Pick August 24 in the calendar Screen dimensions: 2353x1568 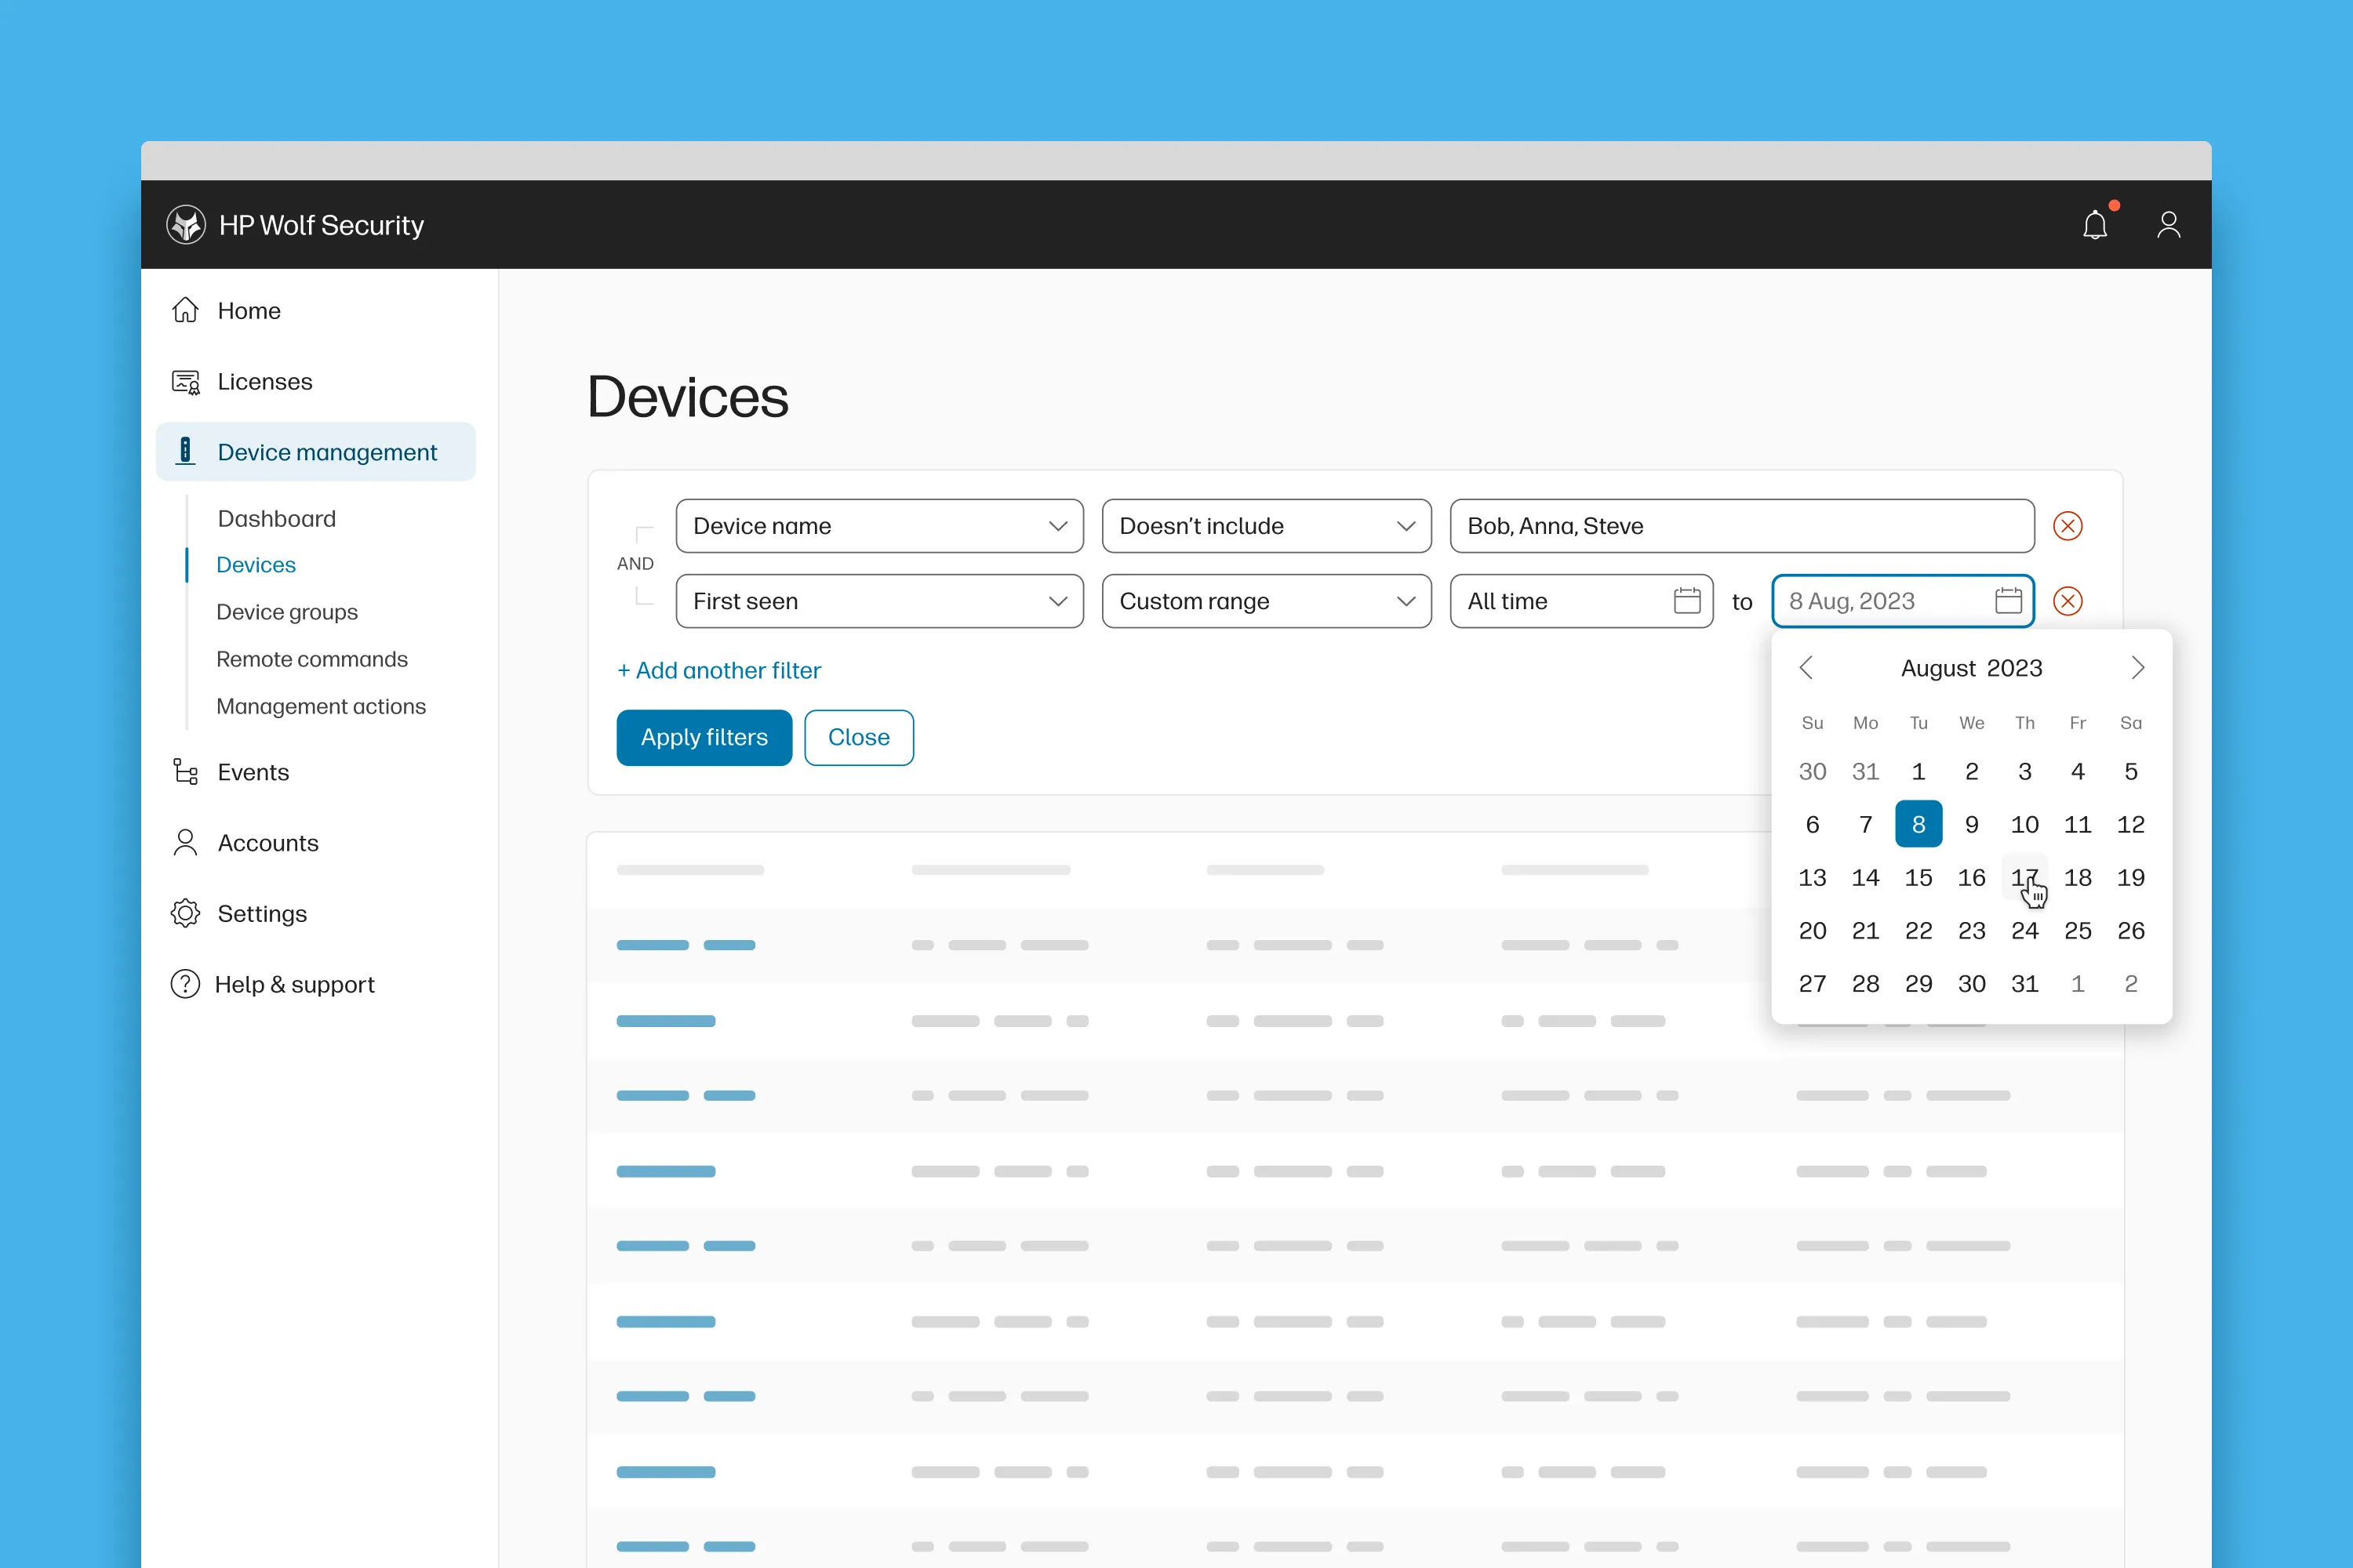(x=2024, y=930)
